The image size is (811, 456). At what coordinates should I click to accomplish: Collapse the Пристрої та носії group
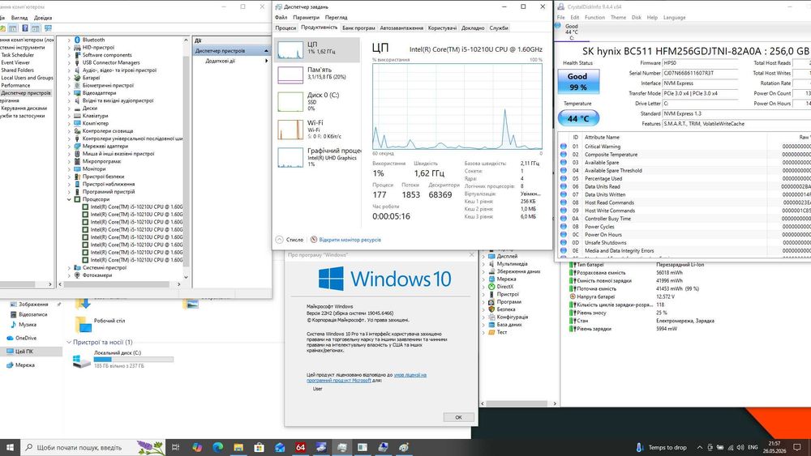[69, 342]
